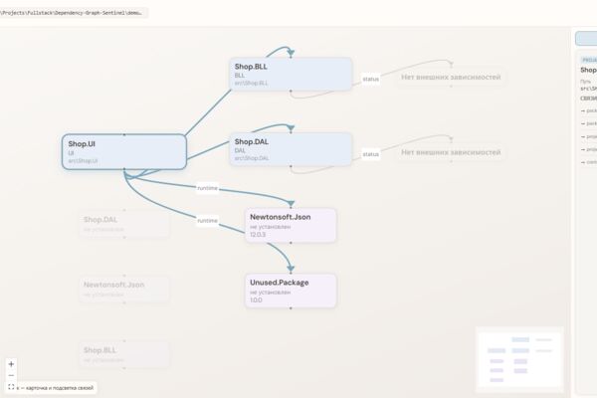
Task: Click the faded Newtonsoft.Json package node
Action: [x=124, y=289]
